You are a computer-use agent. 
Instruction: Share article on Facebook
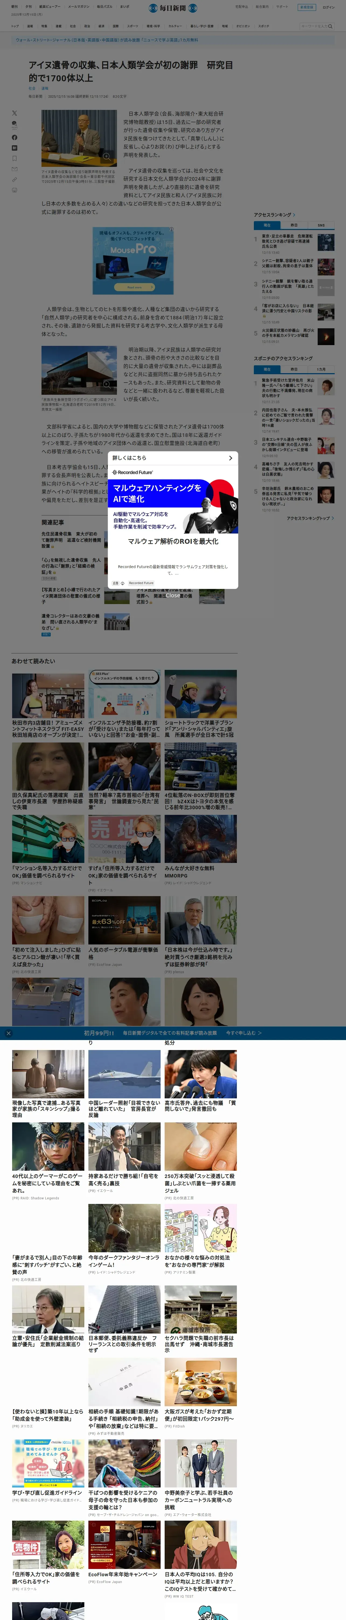[15, 137]
